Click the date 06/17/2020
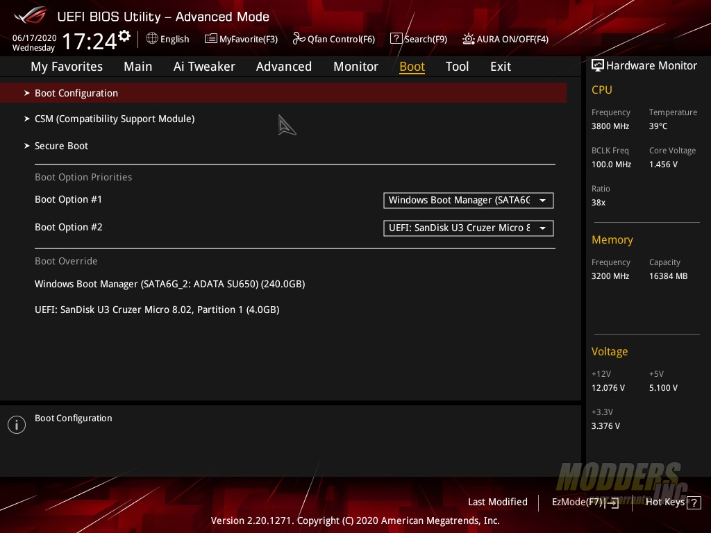The width and height of the screenshot is (711, 533). click(35, 37)
